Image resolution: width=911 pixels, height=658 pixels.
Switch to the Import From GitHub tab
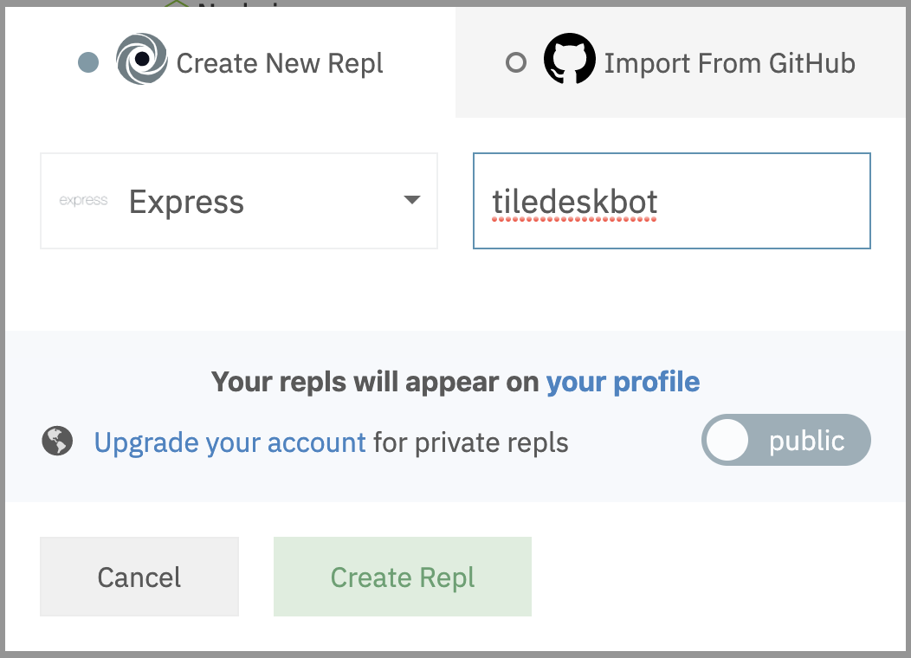729,63
